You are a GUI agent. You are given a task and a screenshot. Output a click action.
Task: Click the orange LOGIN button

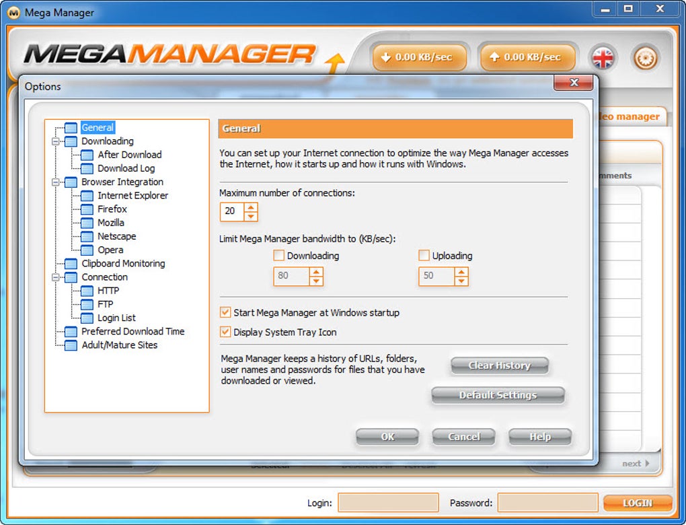click(x=637, y=503)
